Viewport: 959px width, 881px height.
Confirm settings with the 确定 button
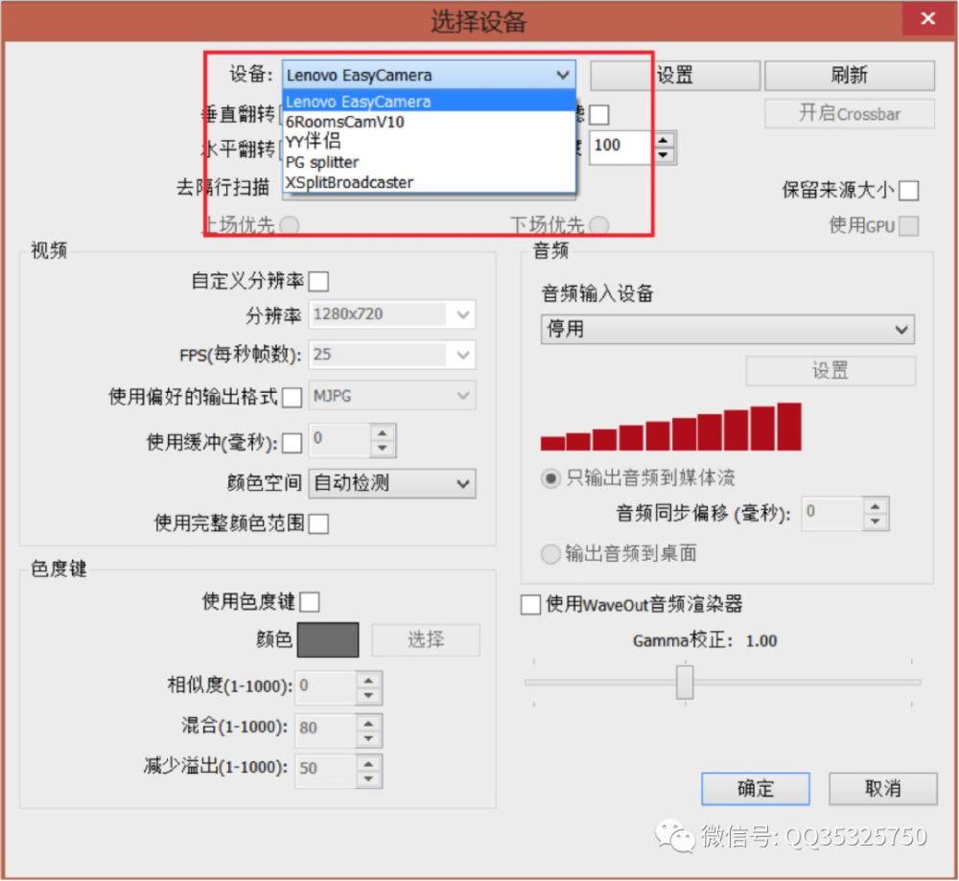[756, 789]
